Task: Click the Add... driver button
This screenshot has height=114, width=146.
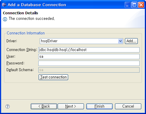Action: pyautogui.click(x=131, y=41)
